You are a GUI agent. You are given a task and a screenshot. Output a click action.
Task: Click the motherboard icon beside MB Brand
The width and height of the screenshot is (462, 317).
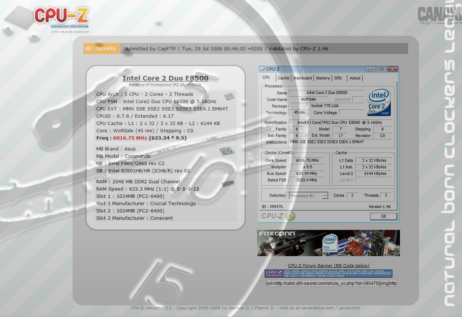click(226, 152)
